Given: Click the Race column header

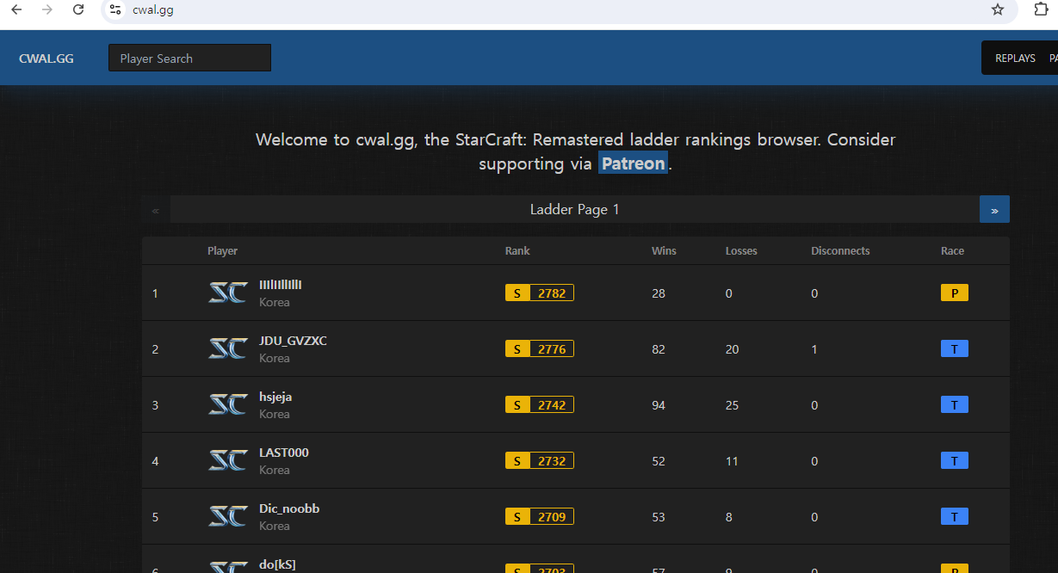Looking at the screenshot, I should click(x=952, y=251).
